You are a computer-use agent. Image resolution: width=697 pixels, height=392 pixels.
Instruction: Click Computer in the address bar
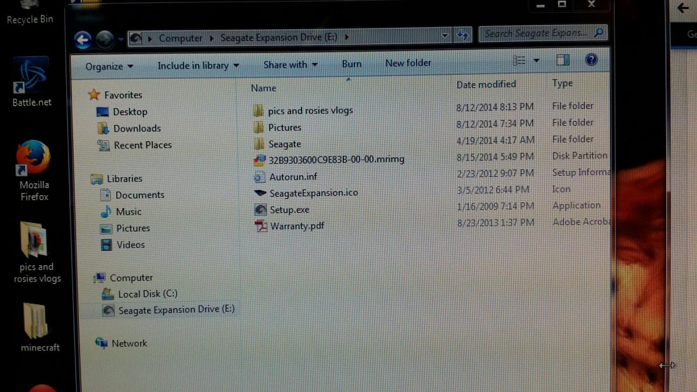coord(181,38)
